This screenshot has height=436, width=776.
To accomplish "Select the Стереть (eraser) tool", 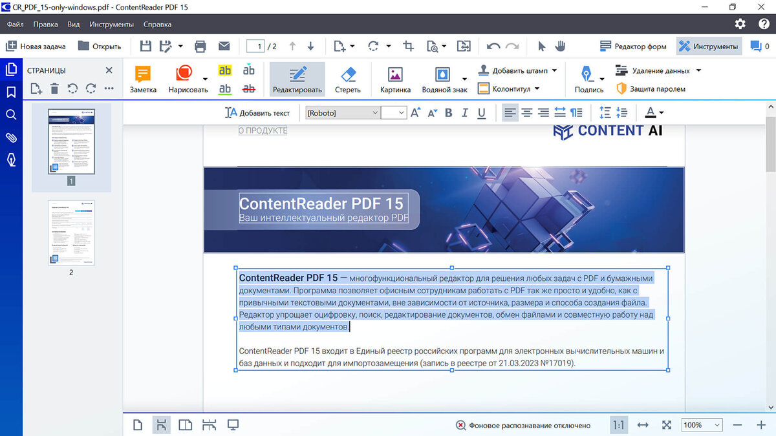I will pos(347,79).
